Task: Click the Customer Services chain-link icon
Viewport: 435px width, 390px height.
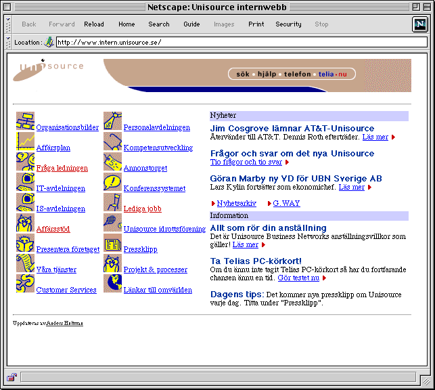Action: pos(25,283)
